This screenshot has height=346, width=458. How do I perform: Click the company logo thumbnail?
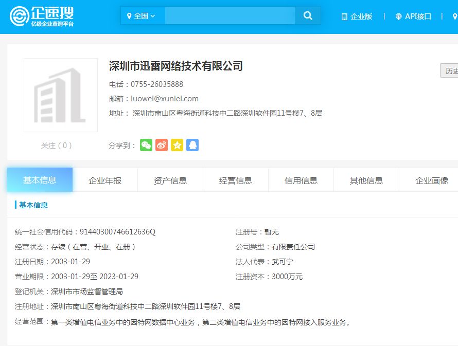click(61, 95)
